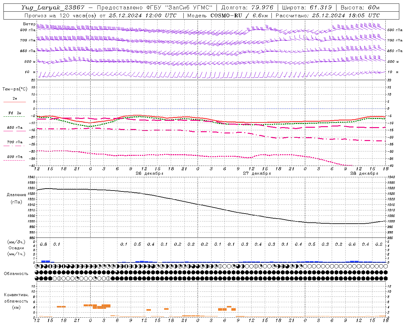Click the (мм/1ч.) precipitation unit label

[16, 254]
